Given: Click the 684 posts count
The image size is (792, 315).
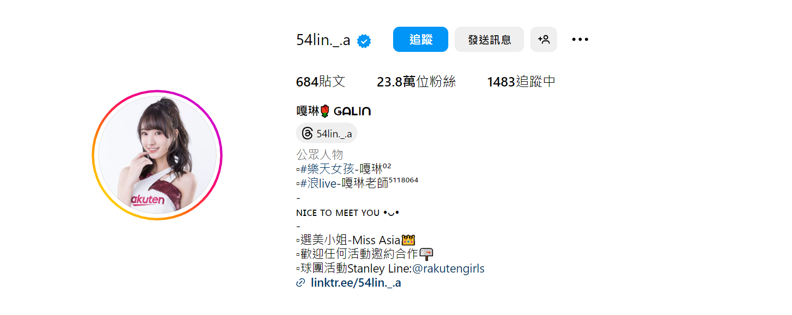Looking at the screenshot, I should [x=321, y=82].
